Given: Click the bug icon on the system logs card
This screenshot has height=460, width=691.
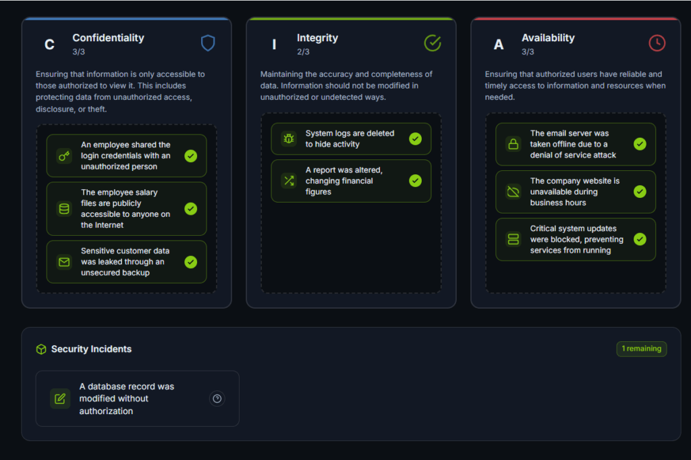Looking at the screenshot, I should (x=289, y=138).
